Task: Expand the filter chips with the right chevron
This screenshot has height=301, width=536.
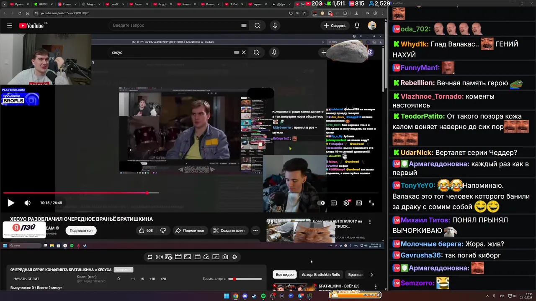Action: click(371, 275)
